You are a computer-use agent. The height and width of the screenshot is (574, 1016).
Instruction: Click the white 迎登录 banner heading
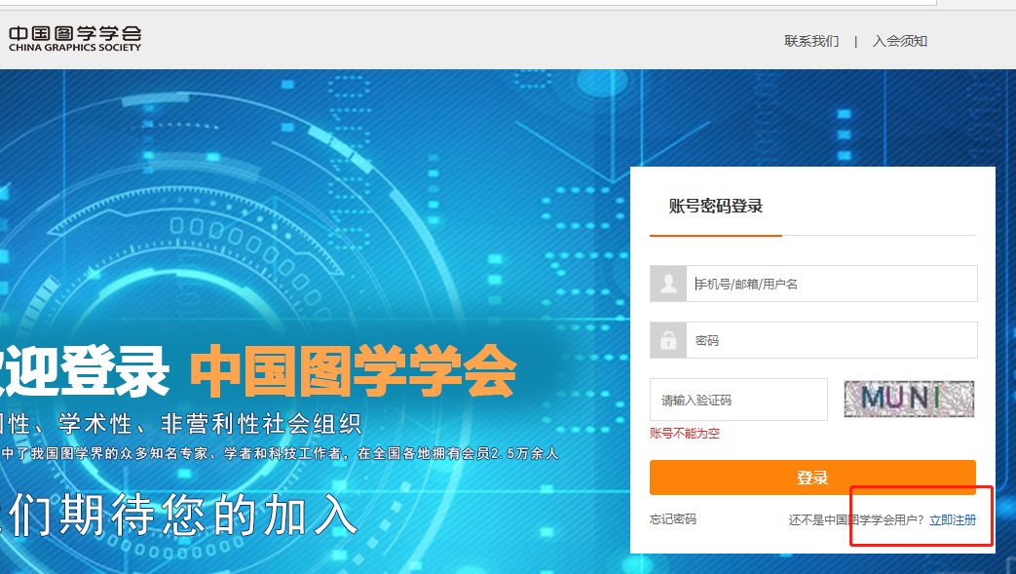click(84, 371)
